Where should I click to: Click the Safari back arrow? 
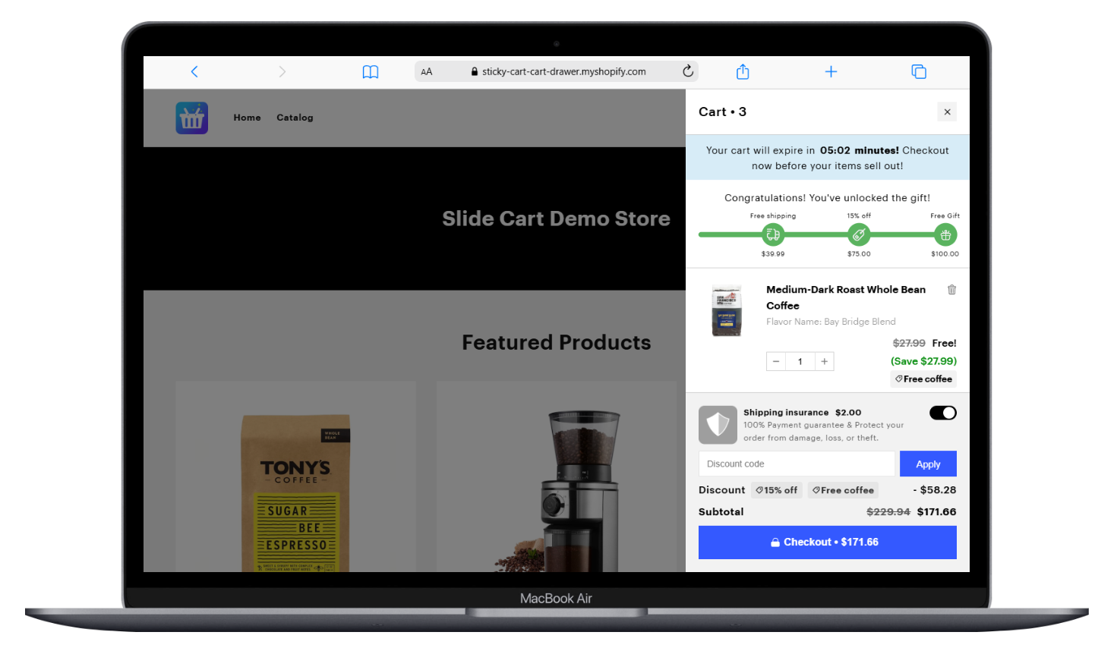(x=194, y=71)
